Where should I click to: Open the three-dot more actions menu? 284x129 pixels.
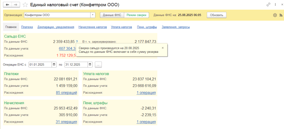pyautogui.click(x=274, y=5)
